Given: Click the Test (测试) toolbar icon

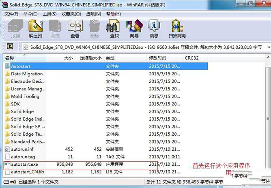Looking at the screenshot, I should click(x=55, y=26).
